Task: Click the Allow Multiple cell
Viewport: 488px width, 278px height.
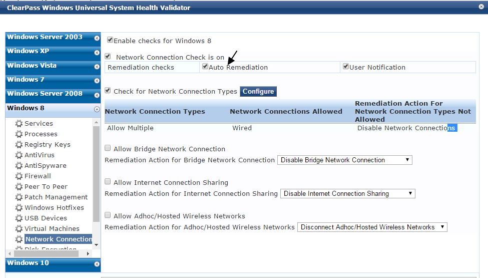Action: coord(130,128)
